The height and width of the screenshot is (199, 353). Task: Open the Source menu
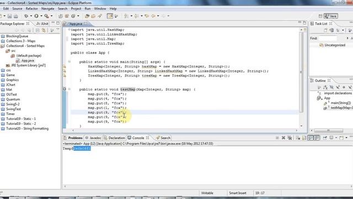point(17,9)
